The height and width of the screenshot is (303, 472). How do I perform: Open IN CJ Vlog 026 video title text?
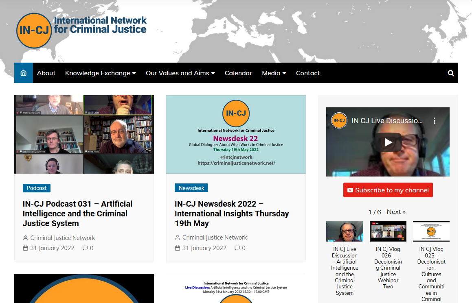pyautogui.click(x=388, y=268)
